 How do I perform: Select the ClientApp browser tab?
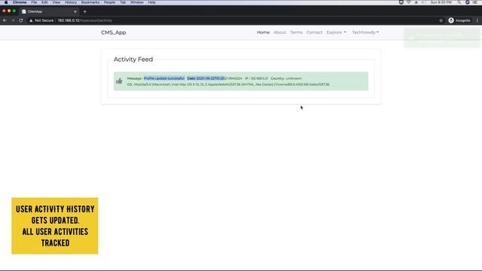pos(48,12)
